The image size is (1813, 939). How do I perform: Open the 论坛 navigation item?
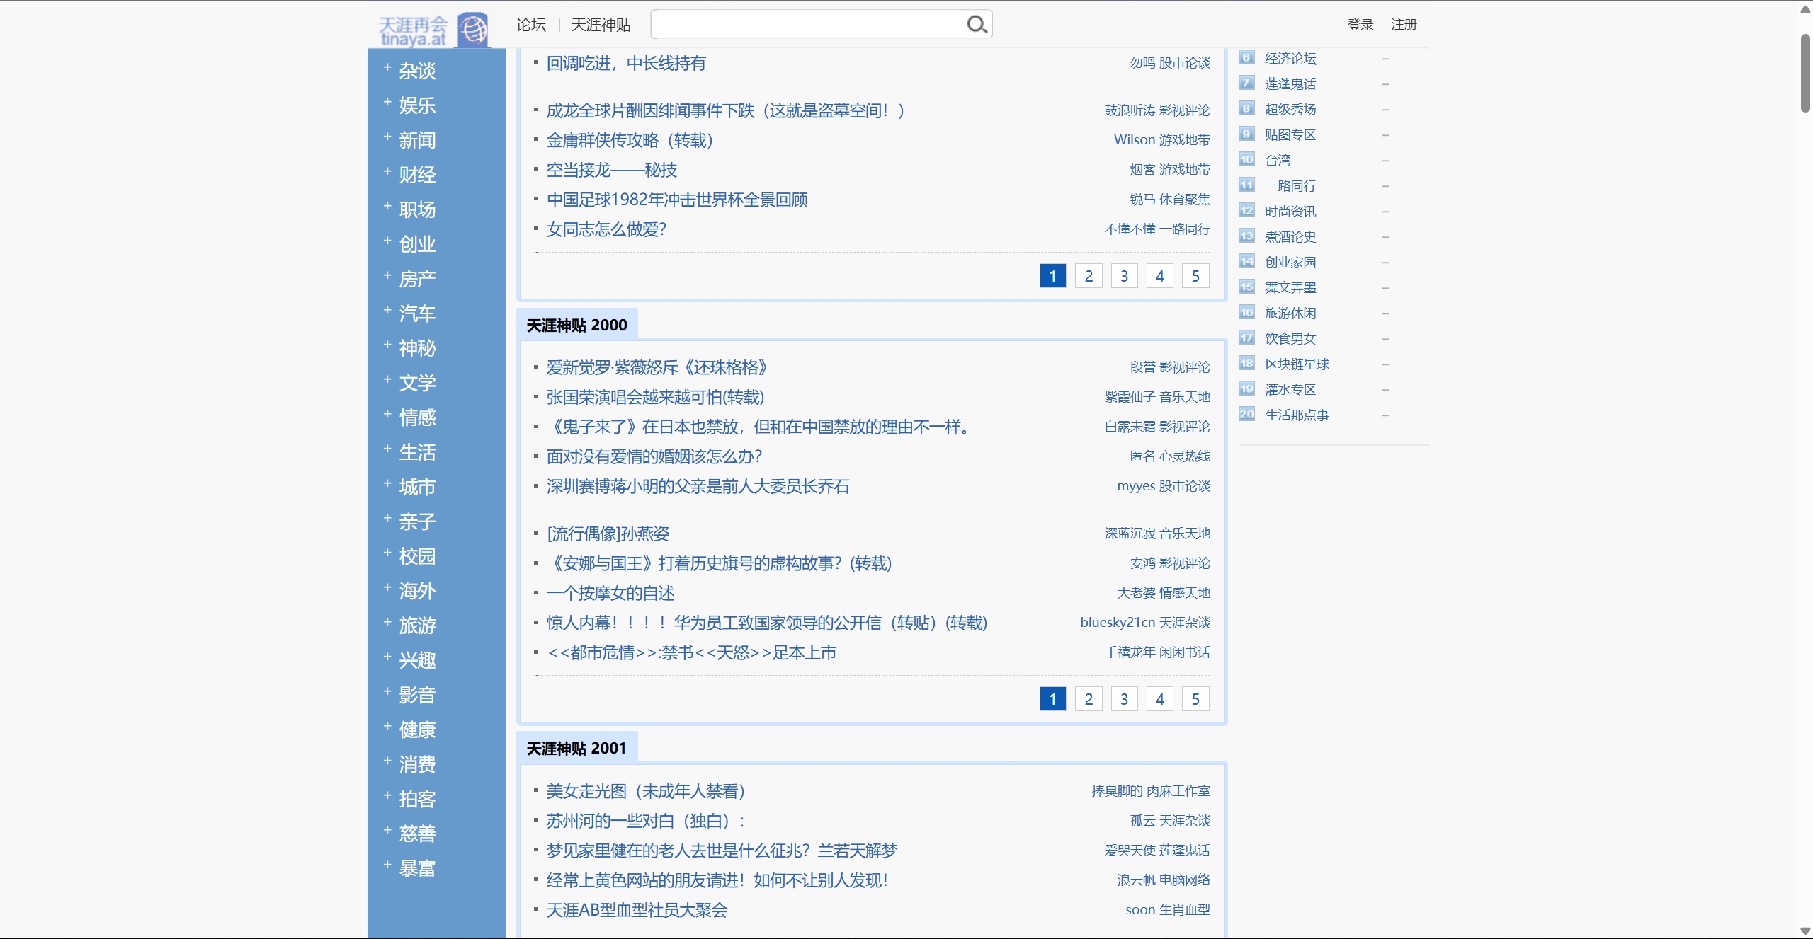(x=530, y=25)
